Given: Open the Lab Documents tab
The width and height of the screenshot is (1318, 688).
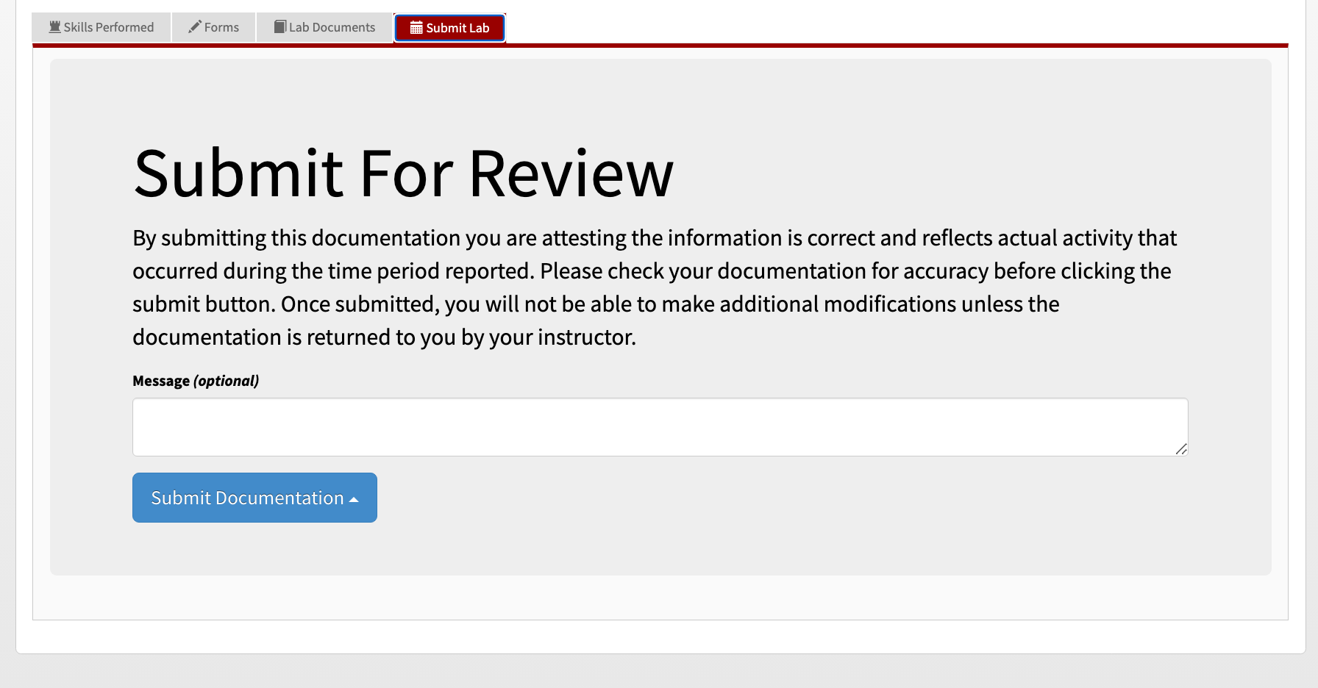Looking at the screenshot, I should click(x=324, y=27).
